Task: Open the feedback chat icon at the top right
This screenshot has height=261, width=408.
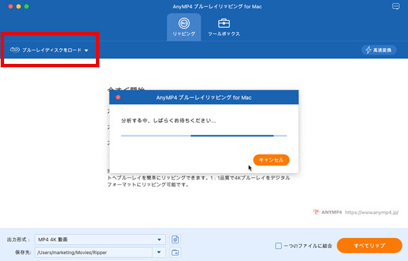Action: click(x=396, y=7)
